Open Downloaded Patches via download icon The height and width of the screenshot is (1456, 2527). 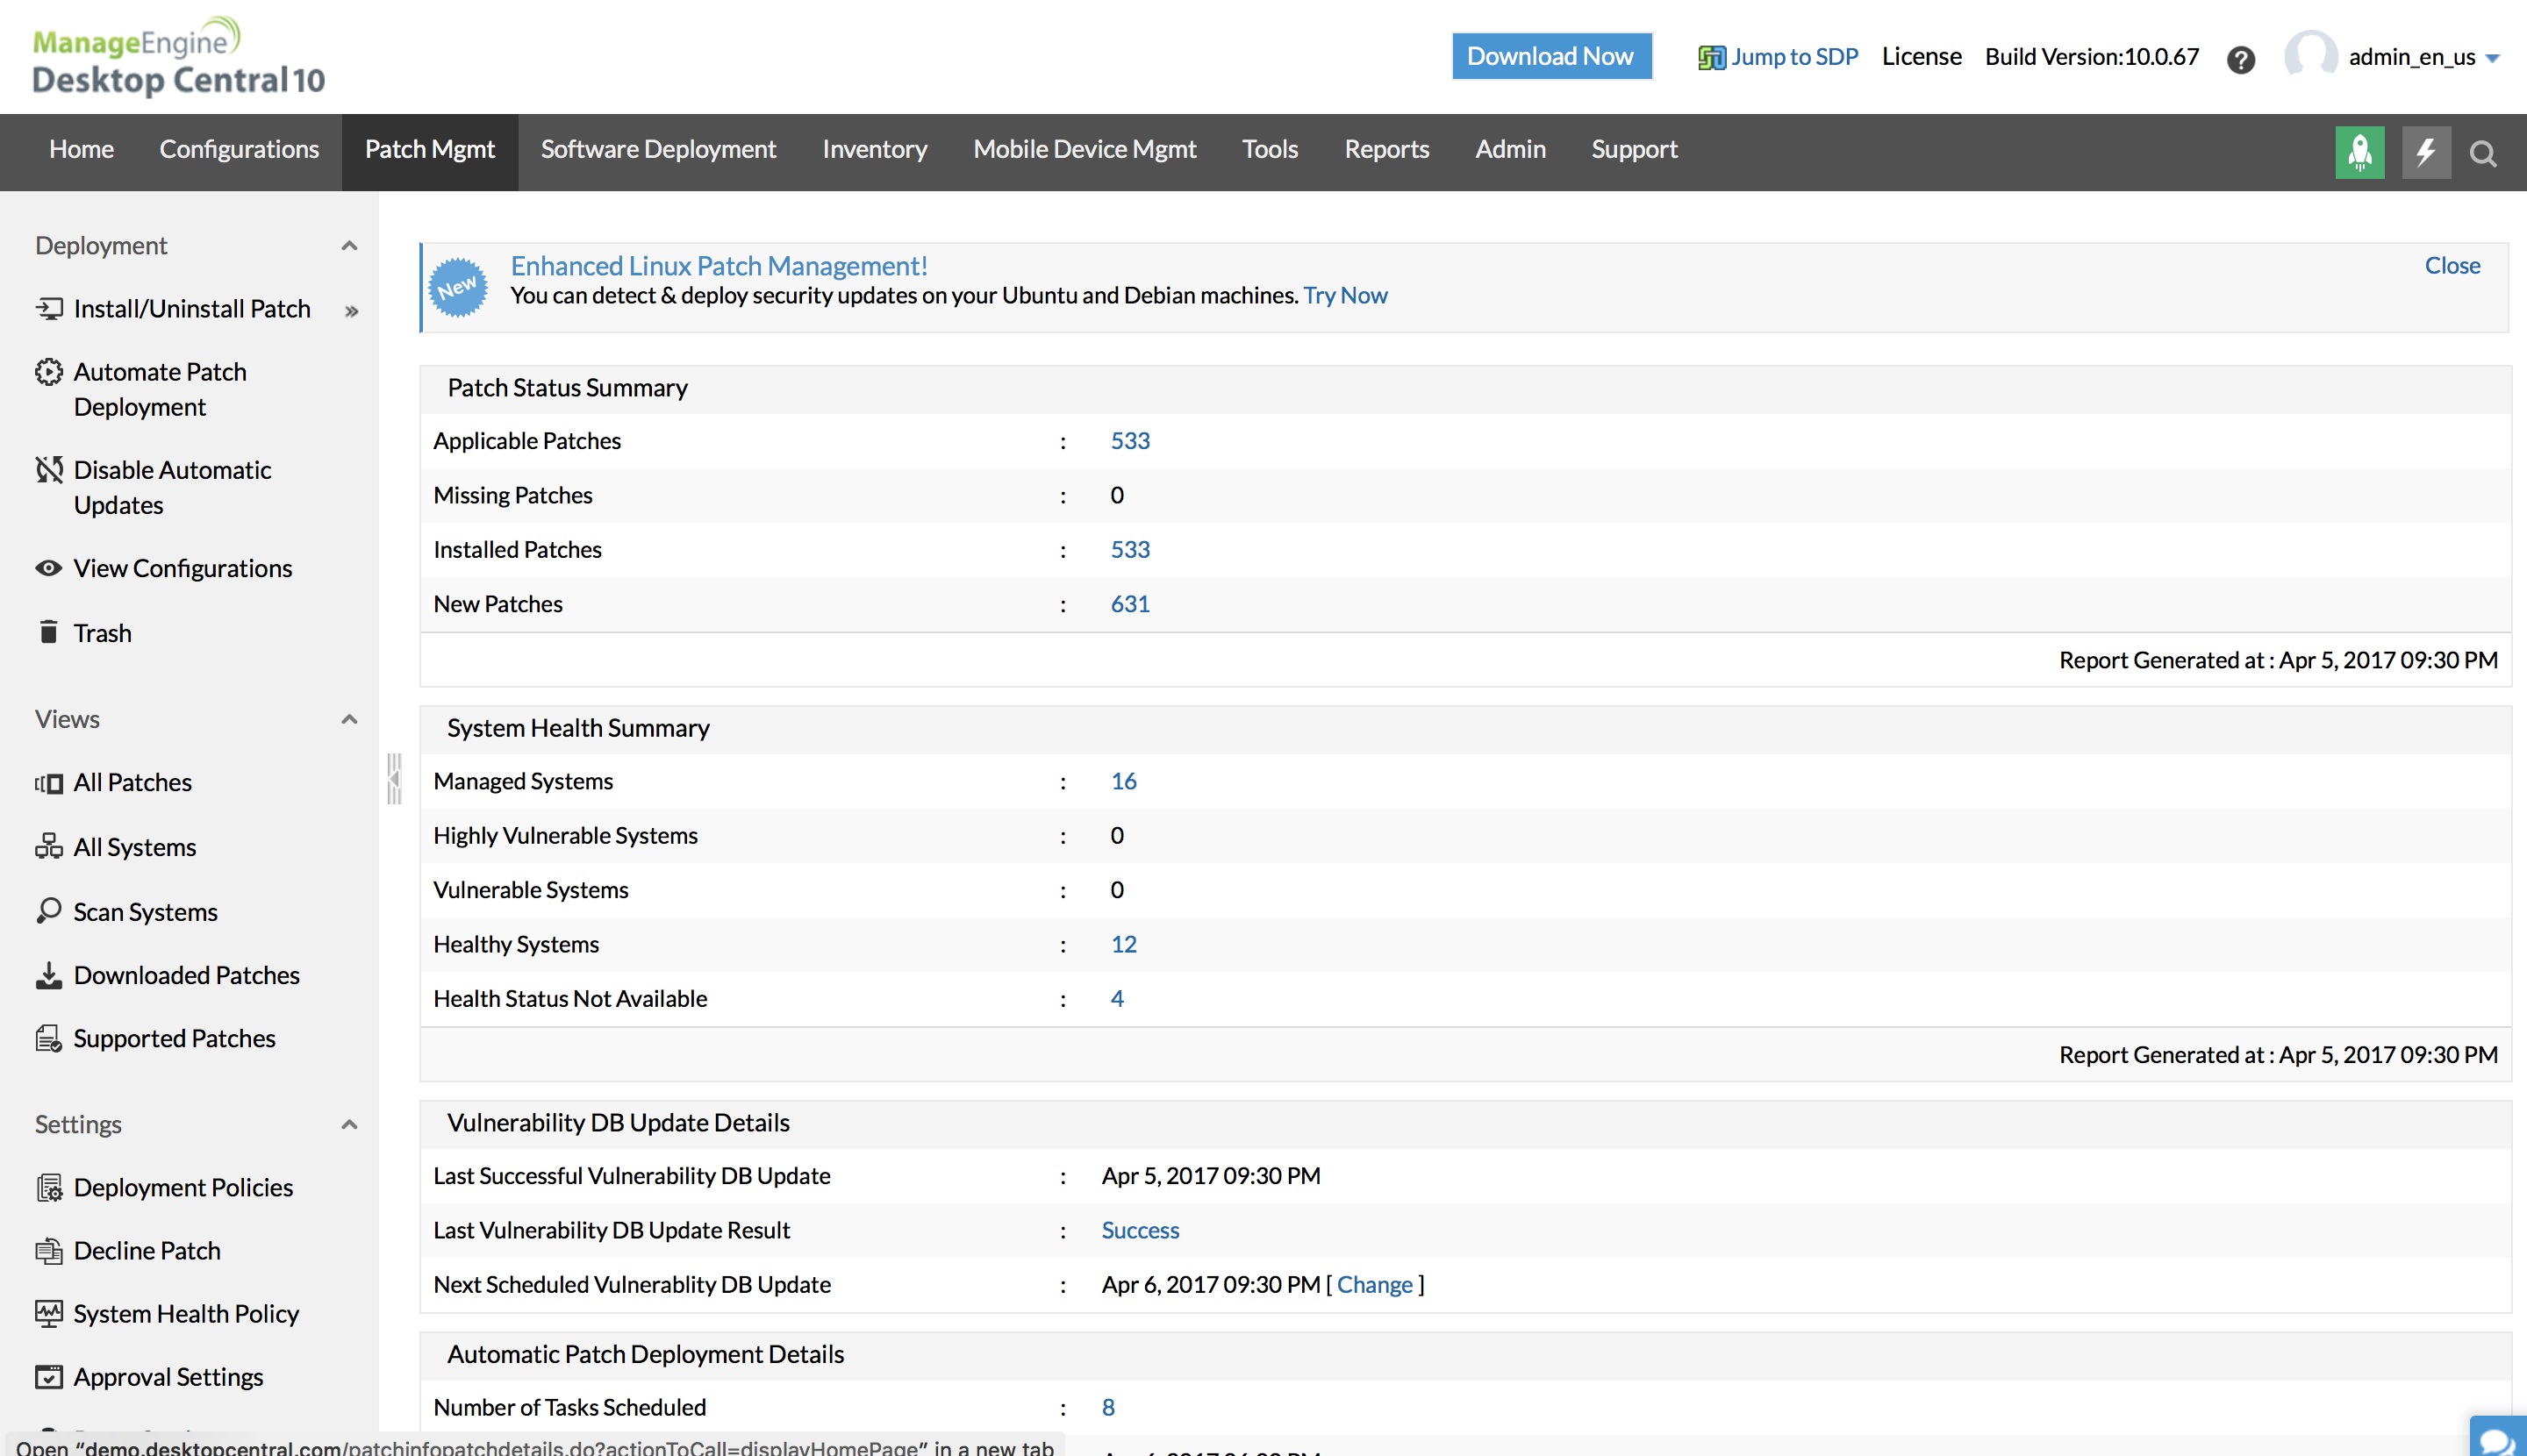click(48, 975)
